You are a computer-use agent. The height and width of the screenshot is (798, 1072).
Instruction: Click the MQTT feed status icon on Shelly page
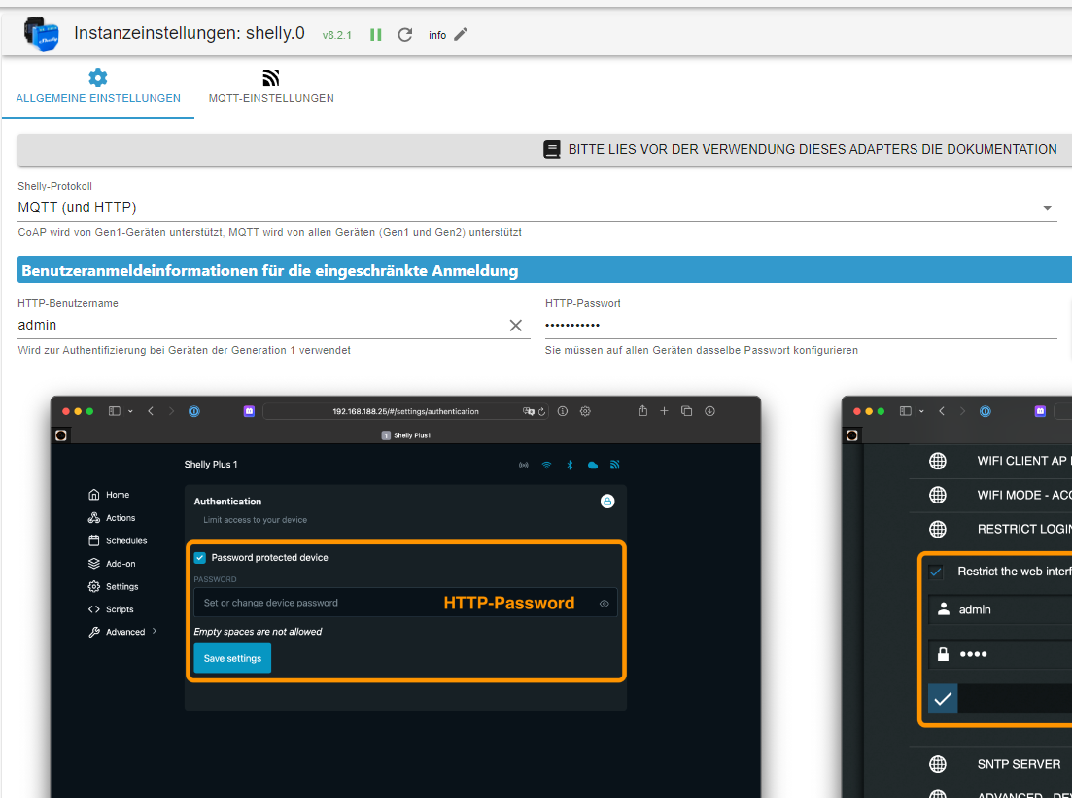(614, 465)
